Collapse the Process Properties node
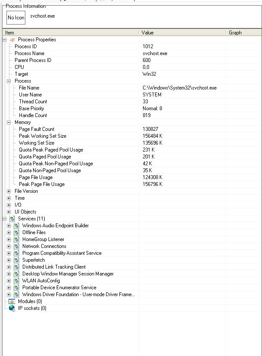The height and width of the screenshot is (356, 262). tap(5, 40)
